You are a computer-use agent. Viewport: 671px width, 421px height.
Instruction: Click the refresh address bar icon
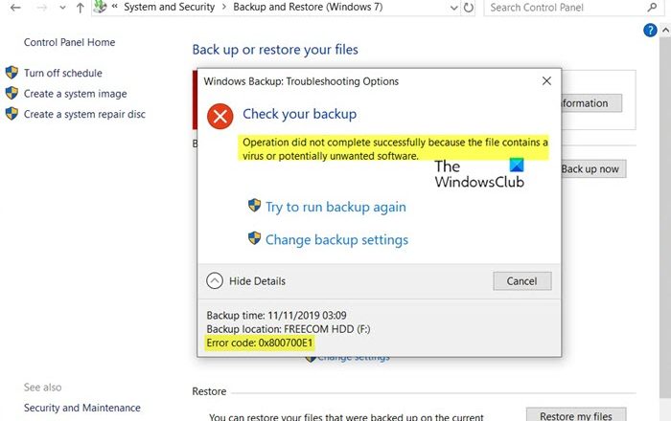click(468, 8)
